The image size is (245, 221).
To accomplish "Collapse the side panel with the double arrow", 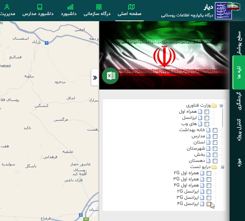I will [95, 78].
